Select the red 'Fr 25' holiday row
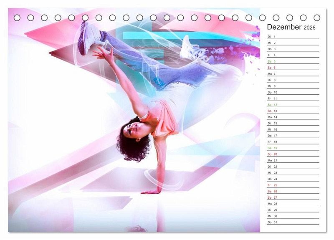Viewport: 334px width, 240px height. pos(293,185)
